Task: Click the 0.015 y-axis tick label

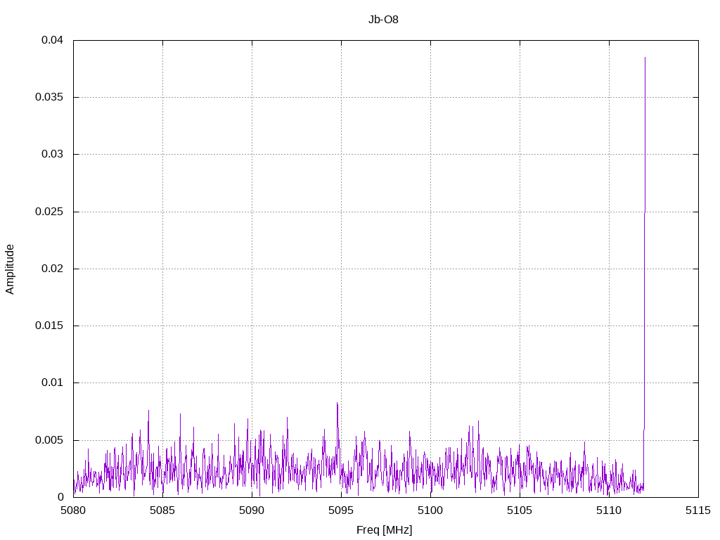Action: pyautogui.click(x=49, y=326)
